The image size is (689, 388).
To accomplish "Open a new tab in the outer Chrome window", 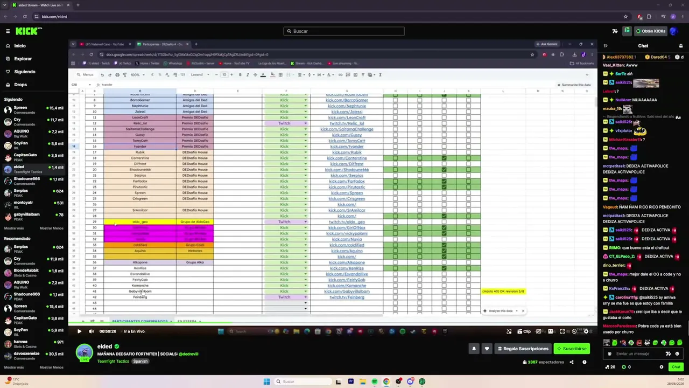I will click(x=78, y=5).
